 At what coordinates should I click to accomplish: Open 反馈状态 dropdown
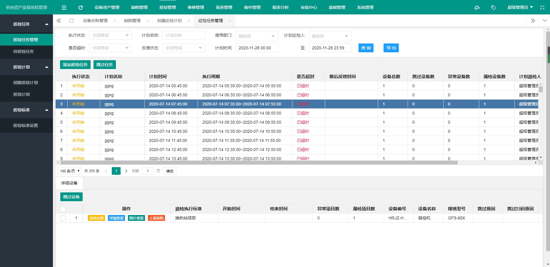[184, 48]
